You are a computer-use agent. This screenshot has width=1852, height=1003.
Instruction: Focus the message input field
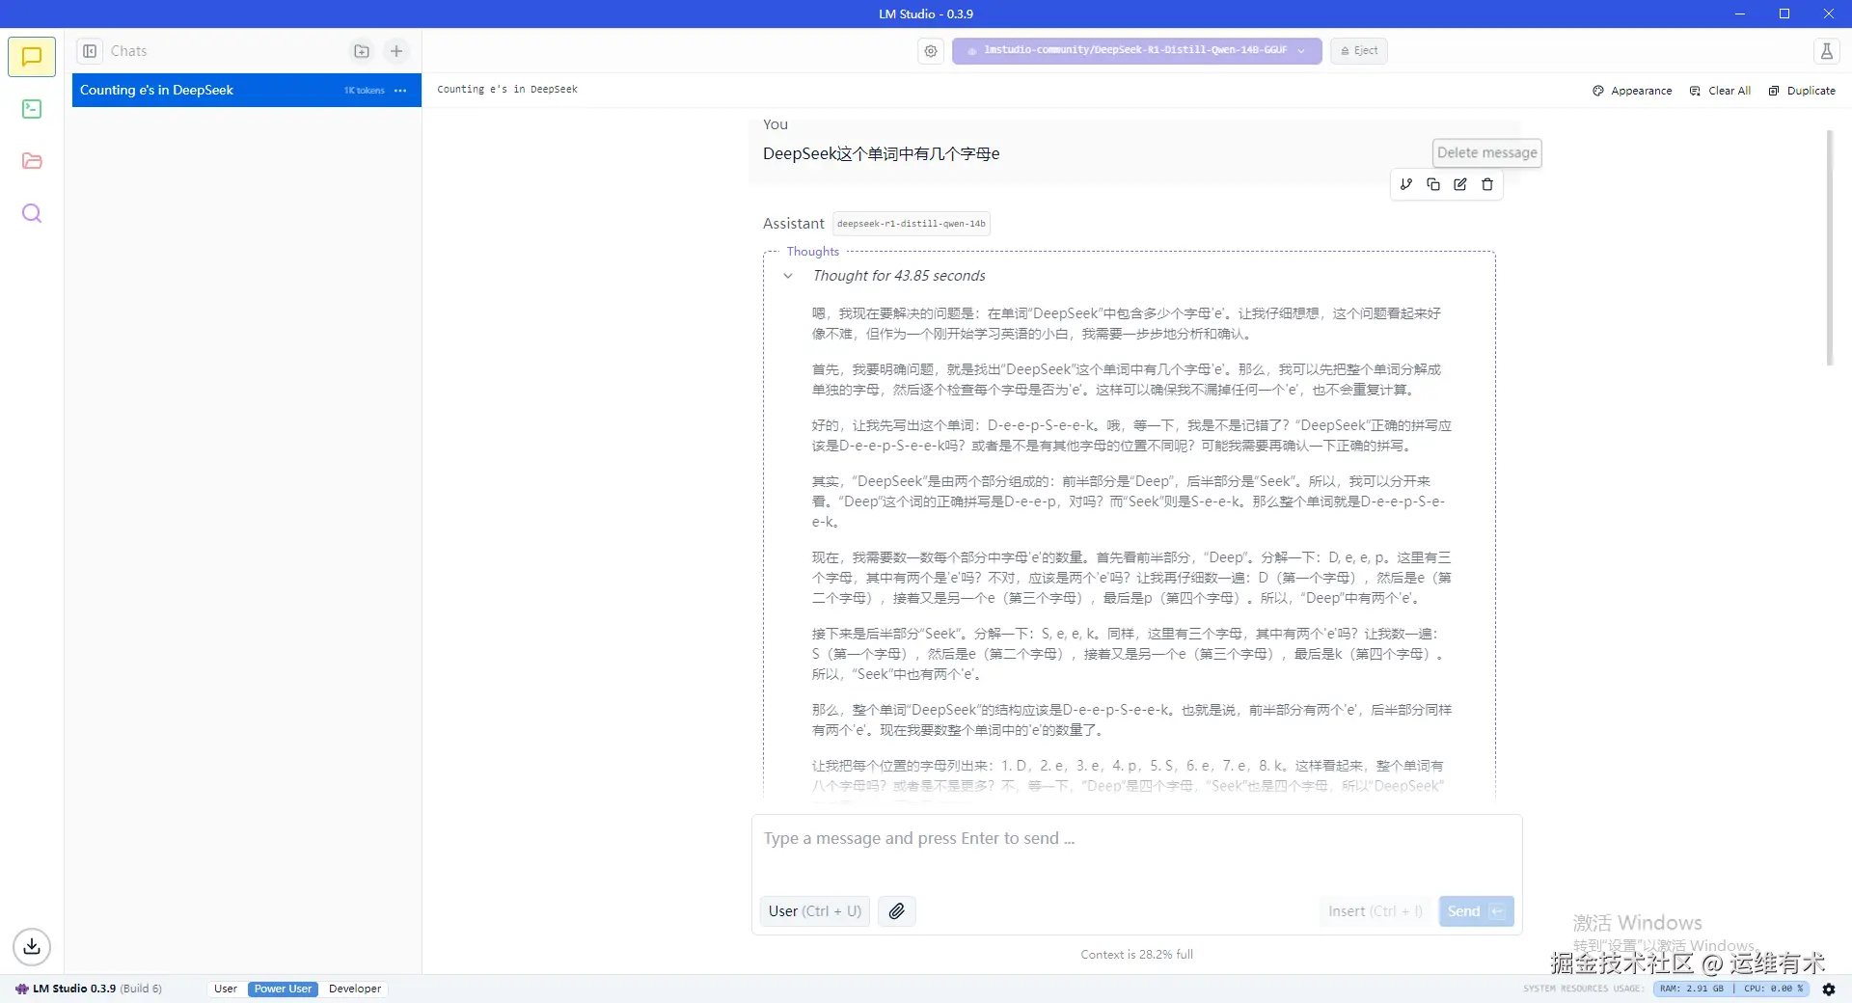coord(1136,853)
